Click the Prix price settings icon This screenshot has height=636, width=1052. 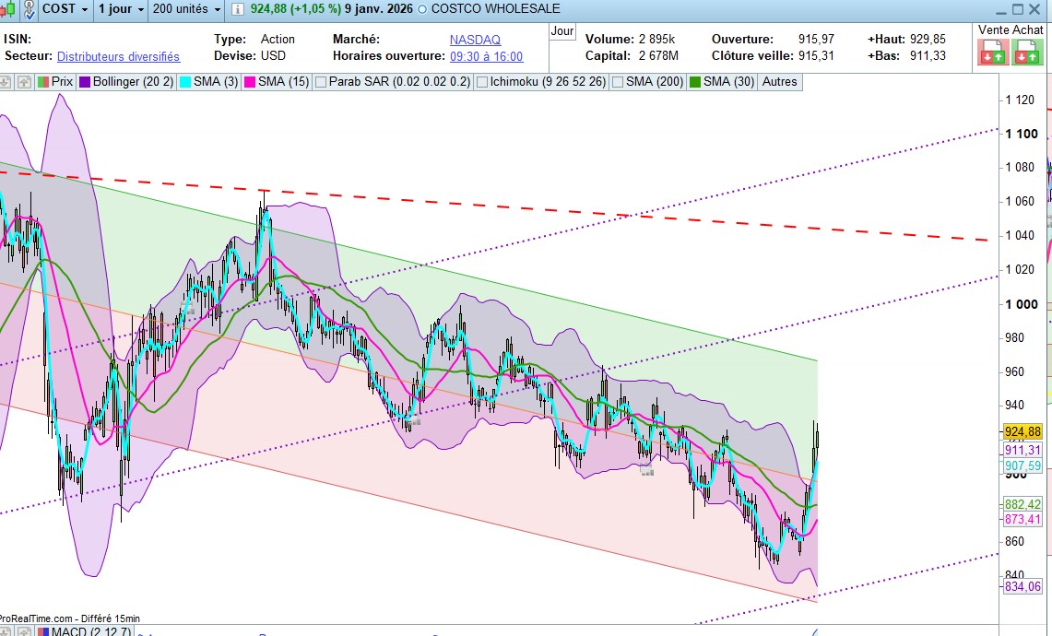42,82
